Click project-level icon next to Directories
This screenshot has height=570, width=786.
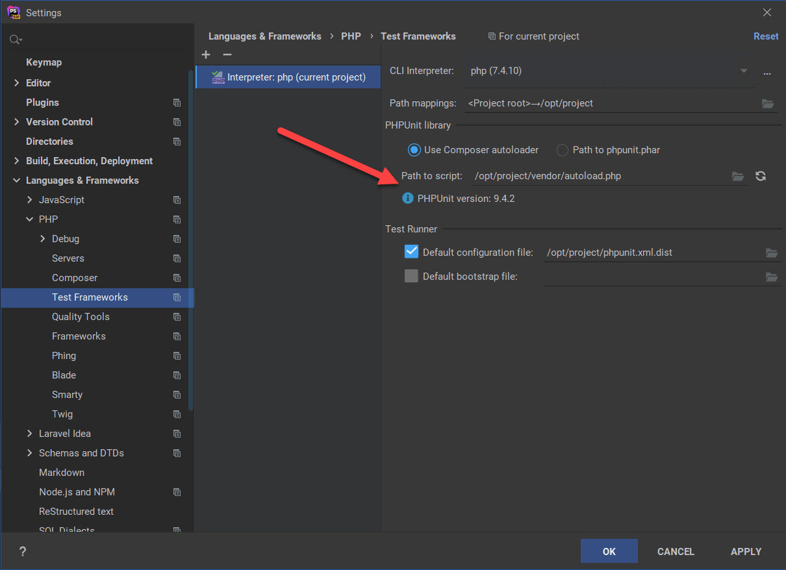[x=177, y=142]
